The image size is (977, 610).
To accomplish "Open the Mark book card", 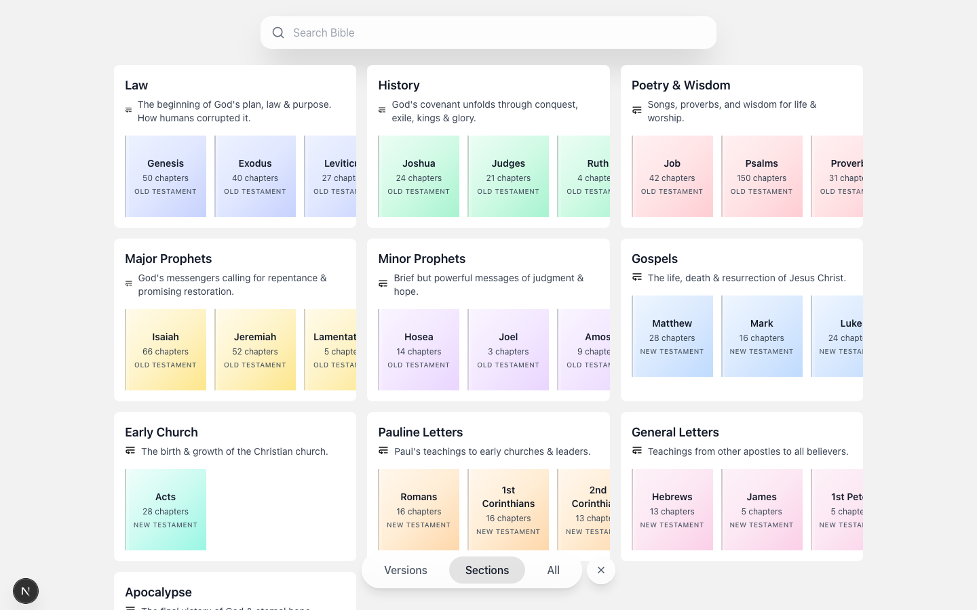I will pyautogui.click(x=762, y=336).
